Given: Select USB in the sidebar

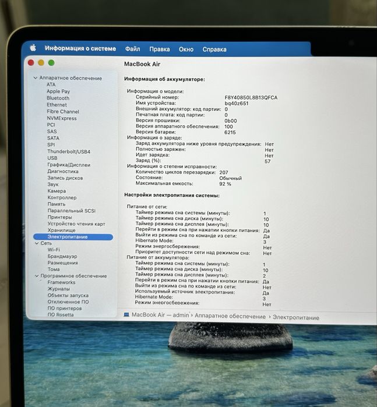Looking at the screenshot, I should [52, 158].
